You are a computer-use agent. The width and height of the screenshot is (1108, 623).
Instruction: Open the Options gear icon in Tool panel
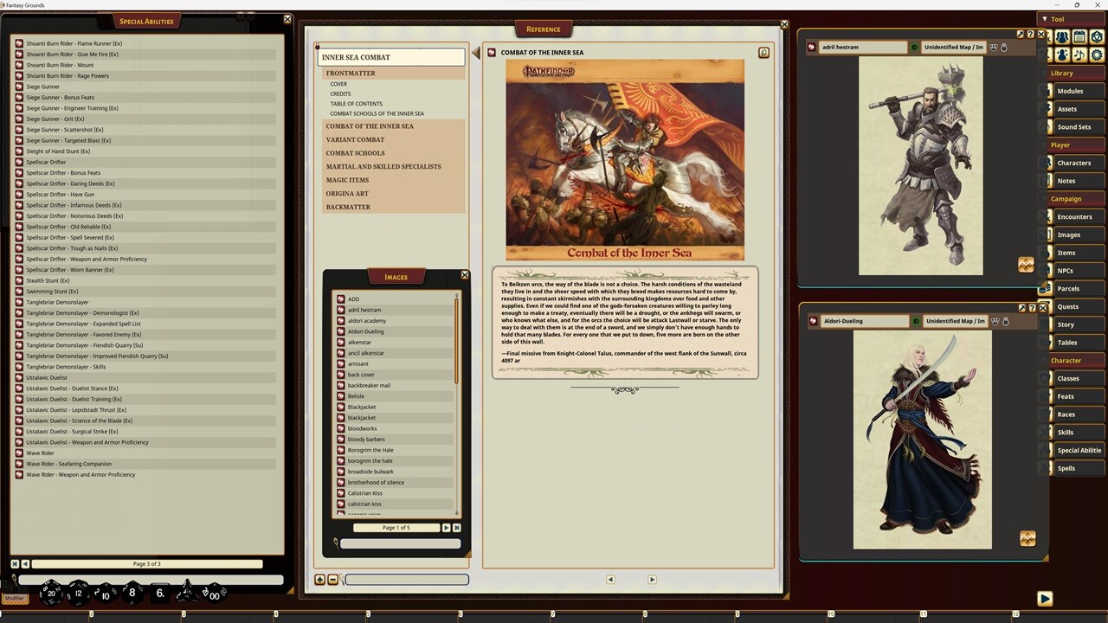[x=1097, y=54]
